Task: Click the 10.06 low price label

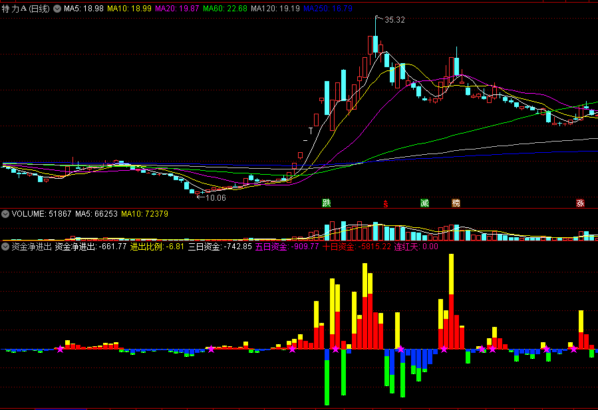Action: (216, 198)
